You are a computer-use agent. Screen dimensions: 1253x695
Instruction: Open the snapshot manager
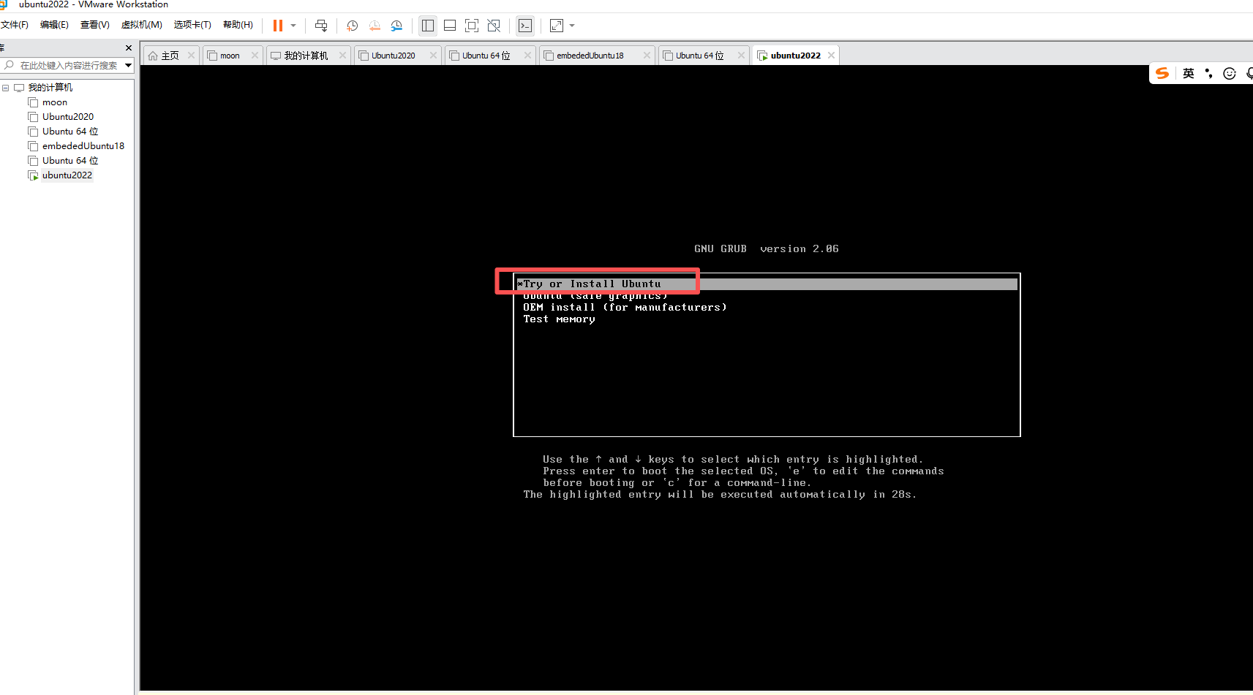(396, 26)
